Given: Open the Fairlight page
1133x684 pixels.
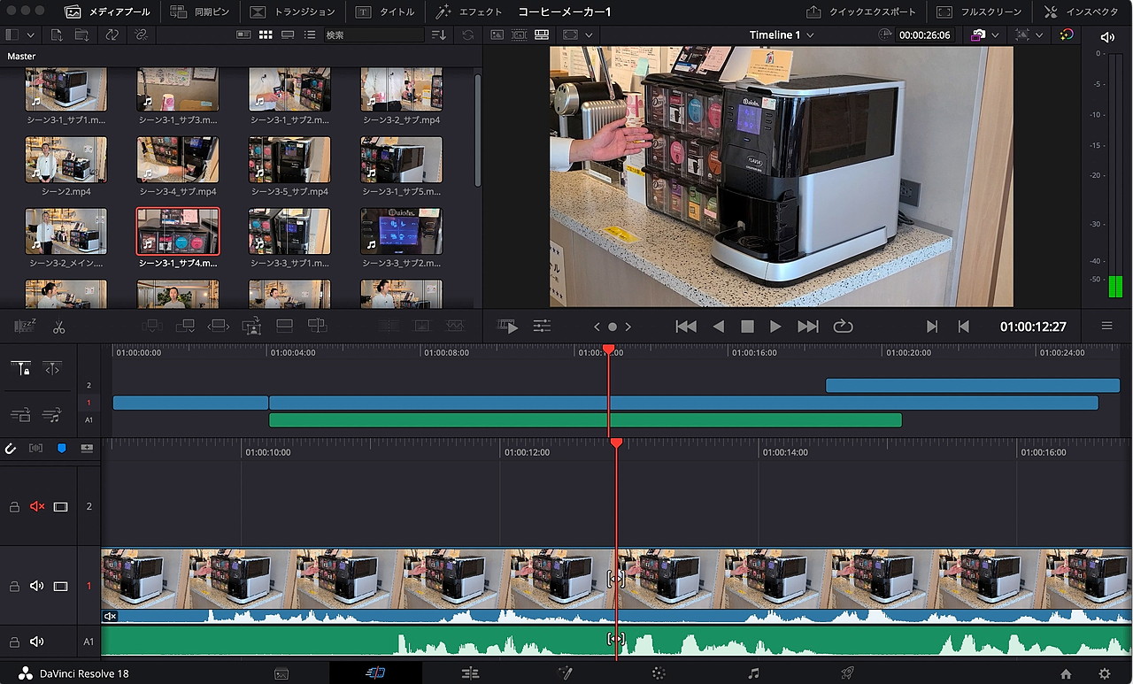Looking at the screenshot, I should pyautogui.click(x=753, y=673).
